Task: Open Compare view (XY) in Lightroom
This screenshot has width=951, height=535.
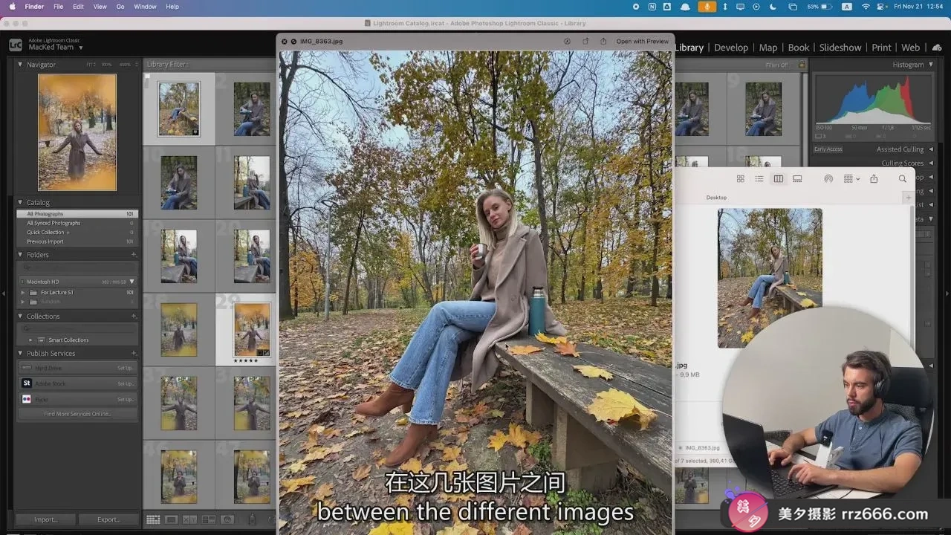Action: tap(190, 519)
